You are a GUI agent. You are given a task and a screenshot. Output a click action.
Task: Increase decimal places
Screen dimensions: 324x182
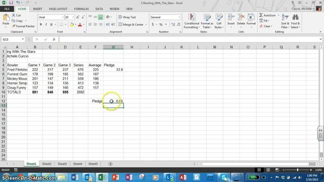[173, 25]
